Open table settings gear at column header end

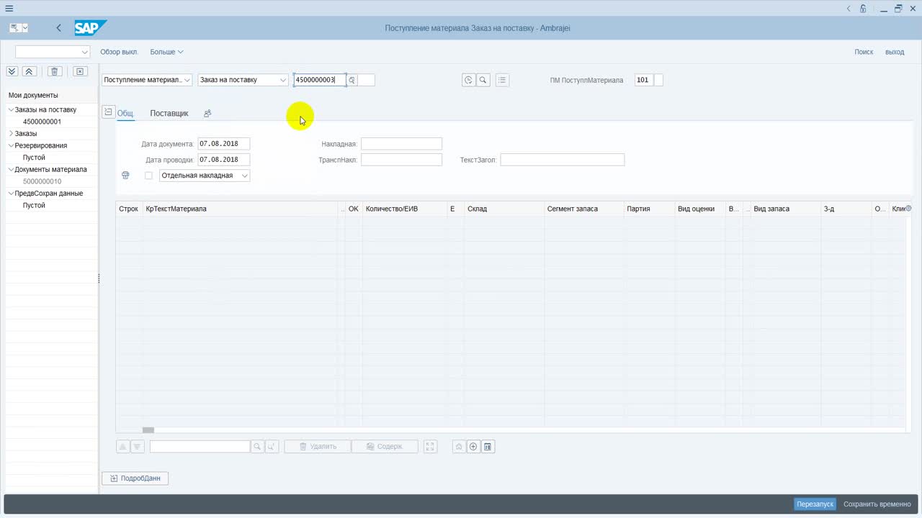pos(908,209)
